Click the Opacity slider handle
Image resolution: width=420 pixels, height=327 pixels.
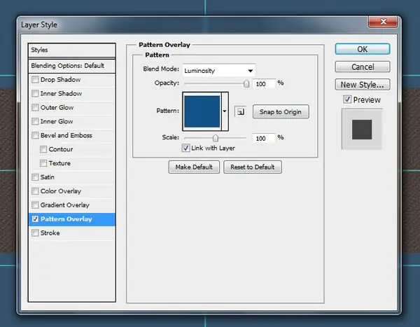tap(246, 84)
